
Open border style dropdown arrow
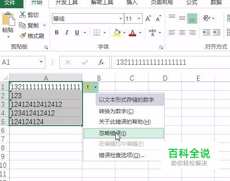104,33
